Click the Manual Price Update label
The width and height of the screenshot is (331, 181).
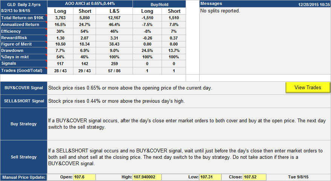pos(24,177)
